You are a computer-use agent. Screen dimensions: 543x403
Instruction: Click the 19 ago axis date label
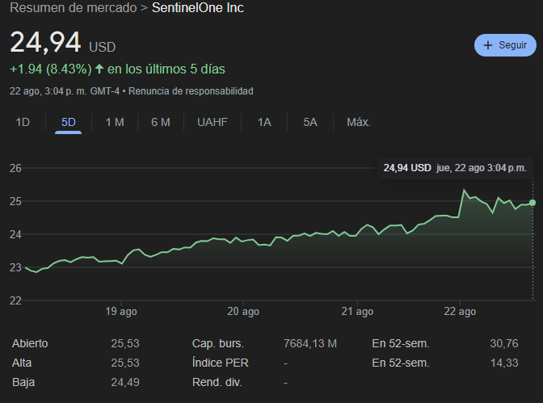[x=121, y=311]
